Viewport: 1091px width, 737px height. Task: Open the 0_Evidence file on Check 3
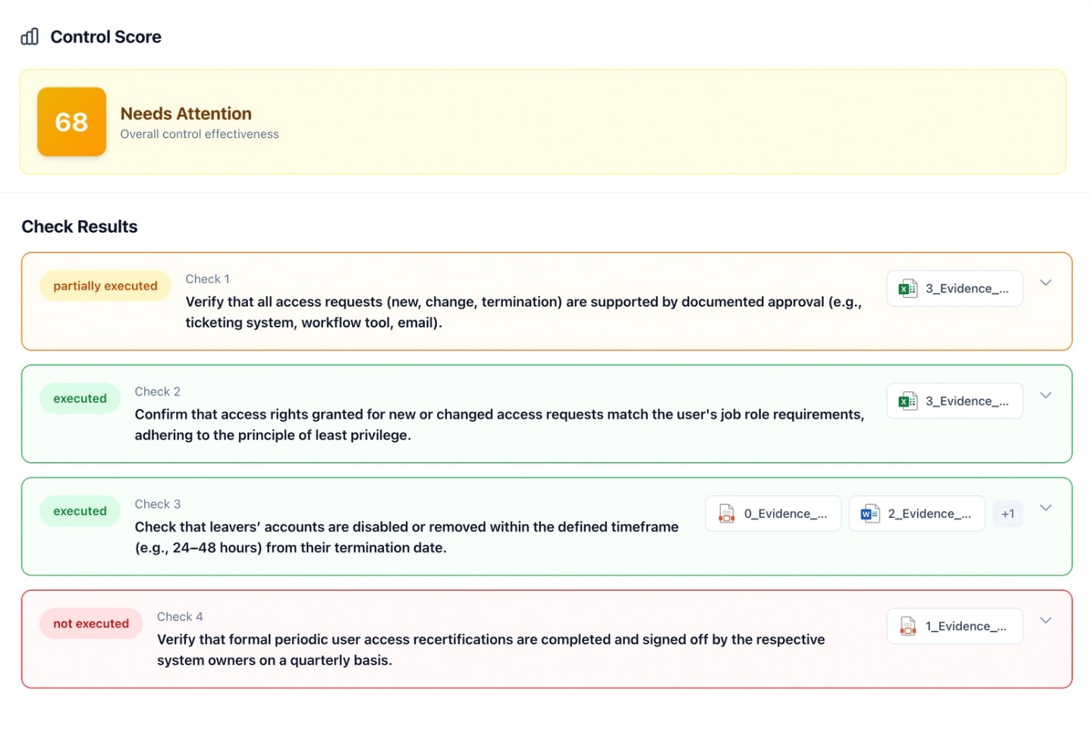click(772, 513)
